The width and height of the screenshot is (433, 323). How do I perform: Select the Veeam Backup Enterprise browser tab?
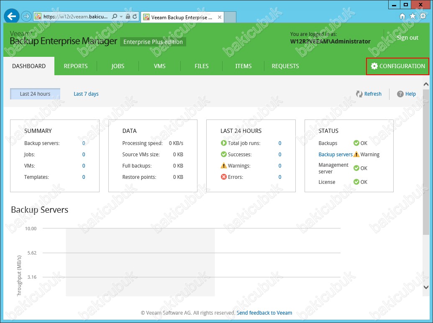182,18
